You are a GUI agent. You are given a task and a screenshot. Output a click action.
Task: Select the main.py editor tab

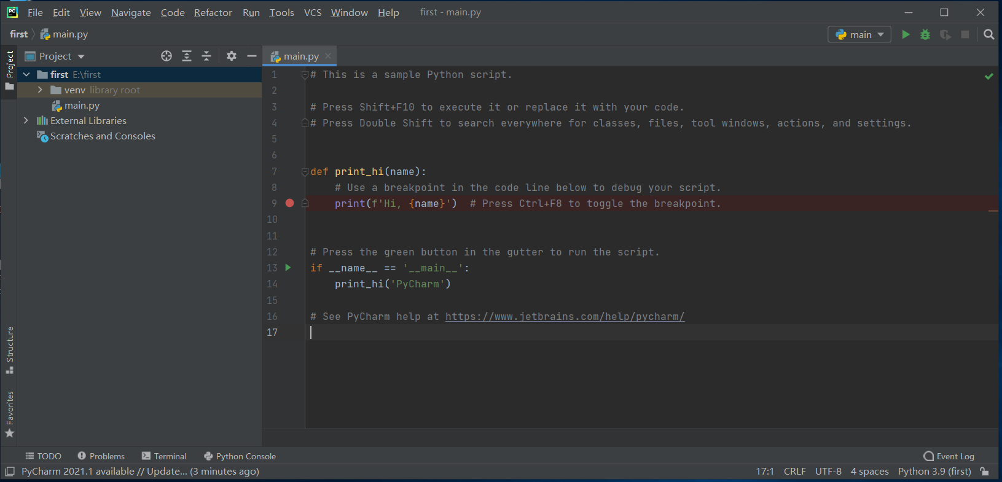[x=301, y=56]
